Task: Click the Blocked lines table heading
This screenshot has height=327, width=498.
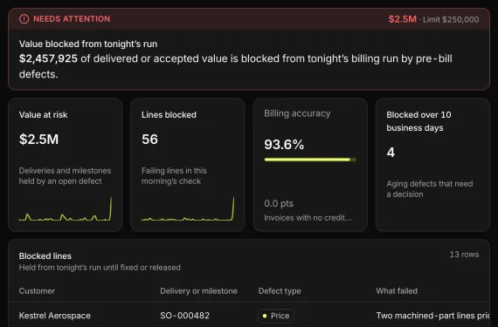Action: point(45,256)
